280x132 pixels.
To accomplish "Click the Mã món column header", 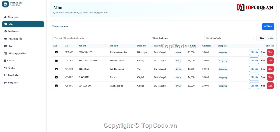I will tap(83, 46).
